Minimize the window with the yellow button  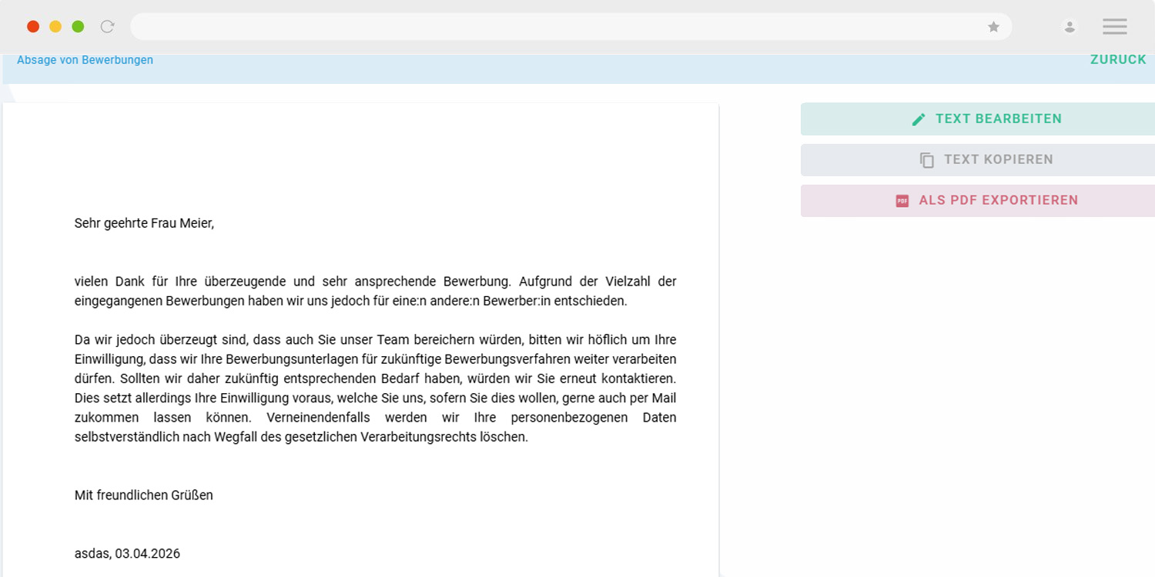pos(55,27)
